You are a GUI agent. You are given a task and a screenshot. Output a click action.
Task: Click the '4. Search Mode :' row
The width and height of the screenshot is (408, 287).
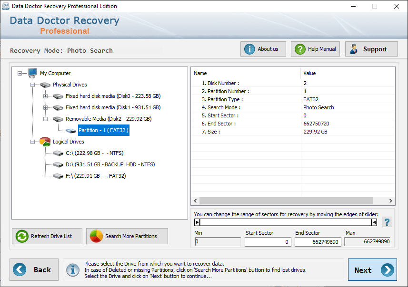(293, 107)
